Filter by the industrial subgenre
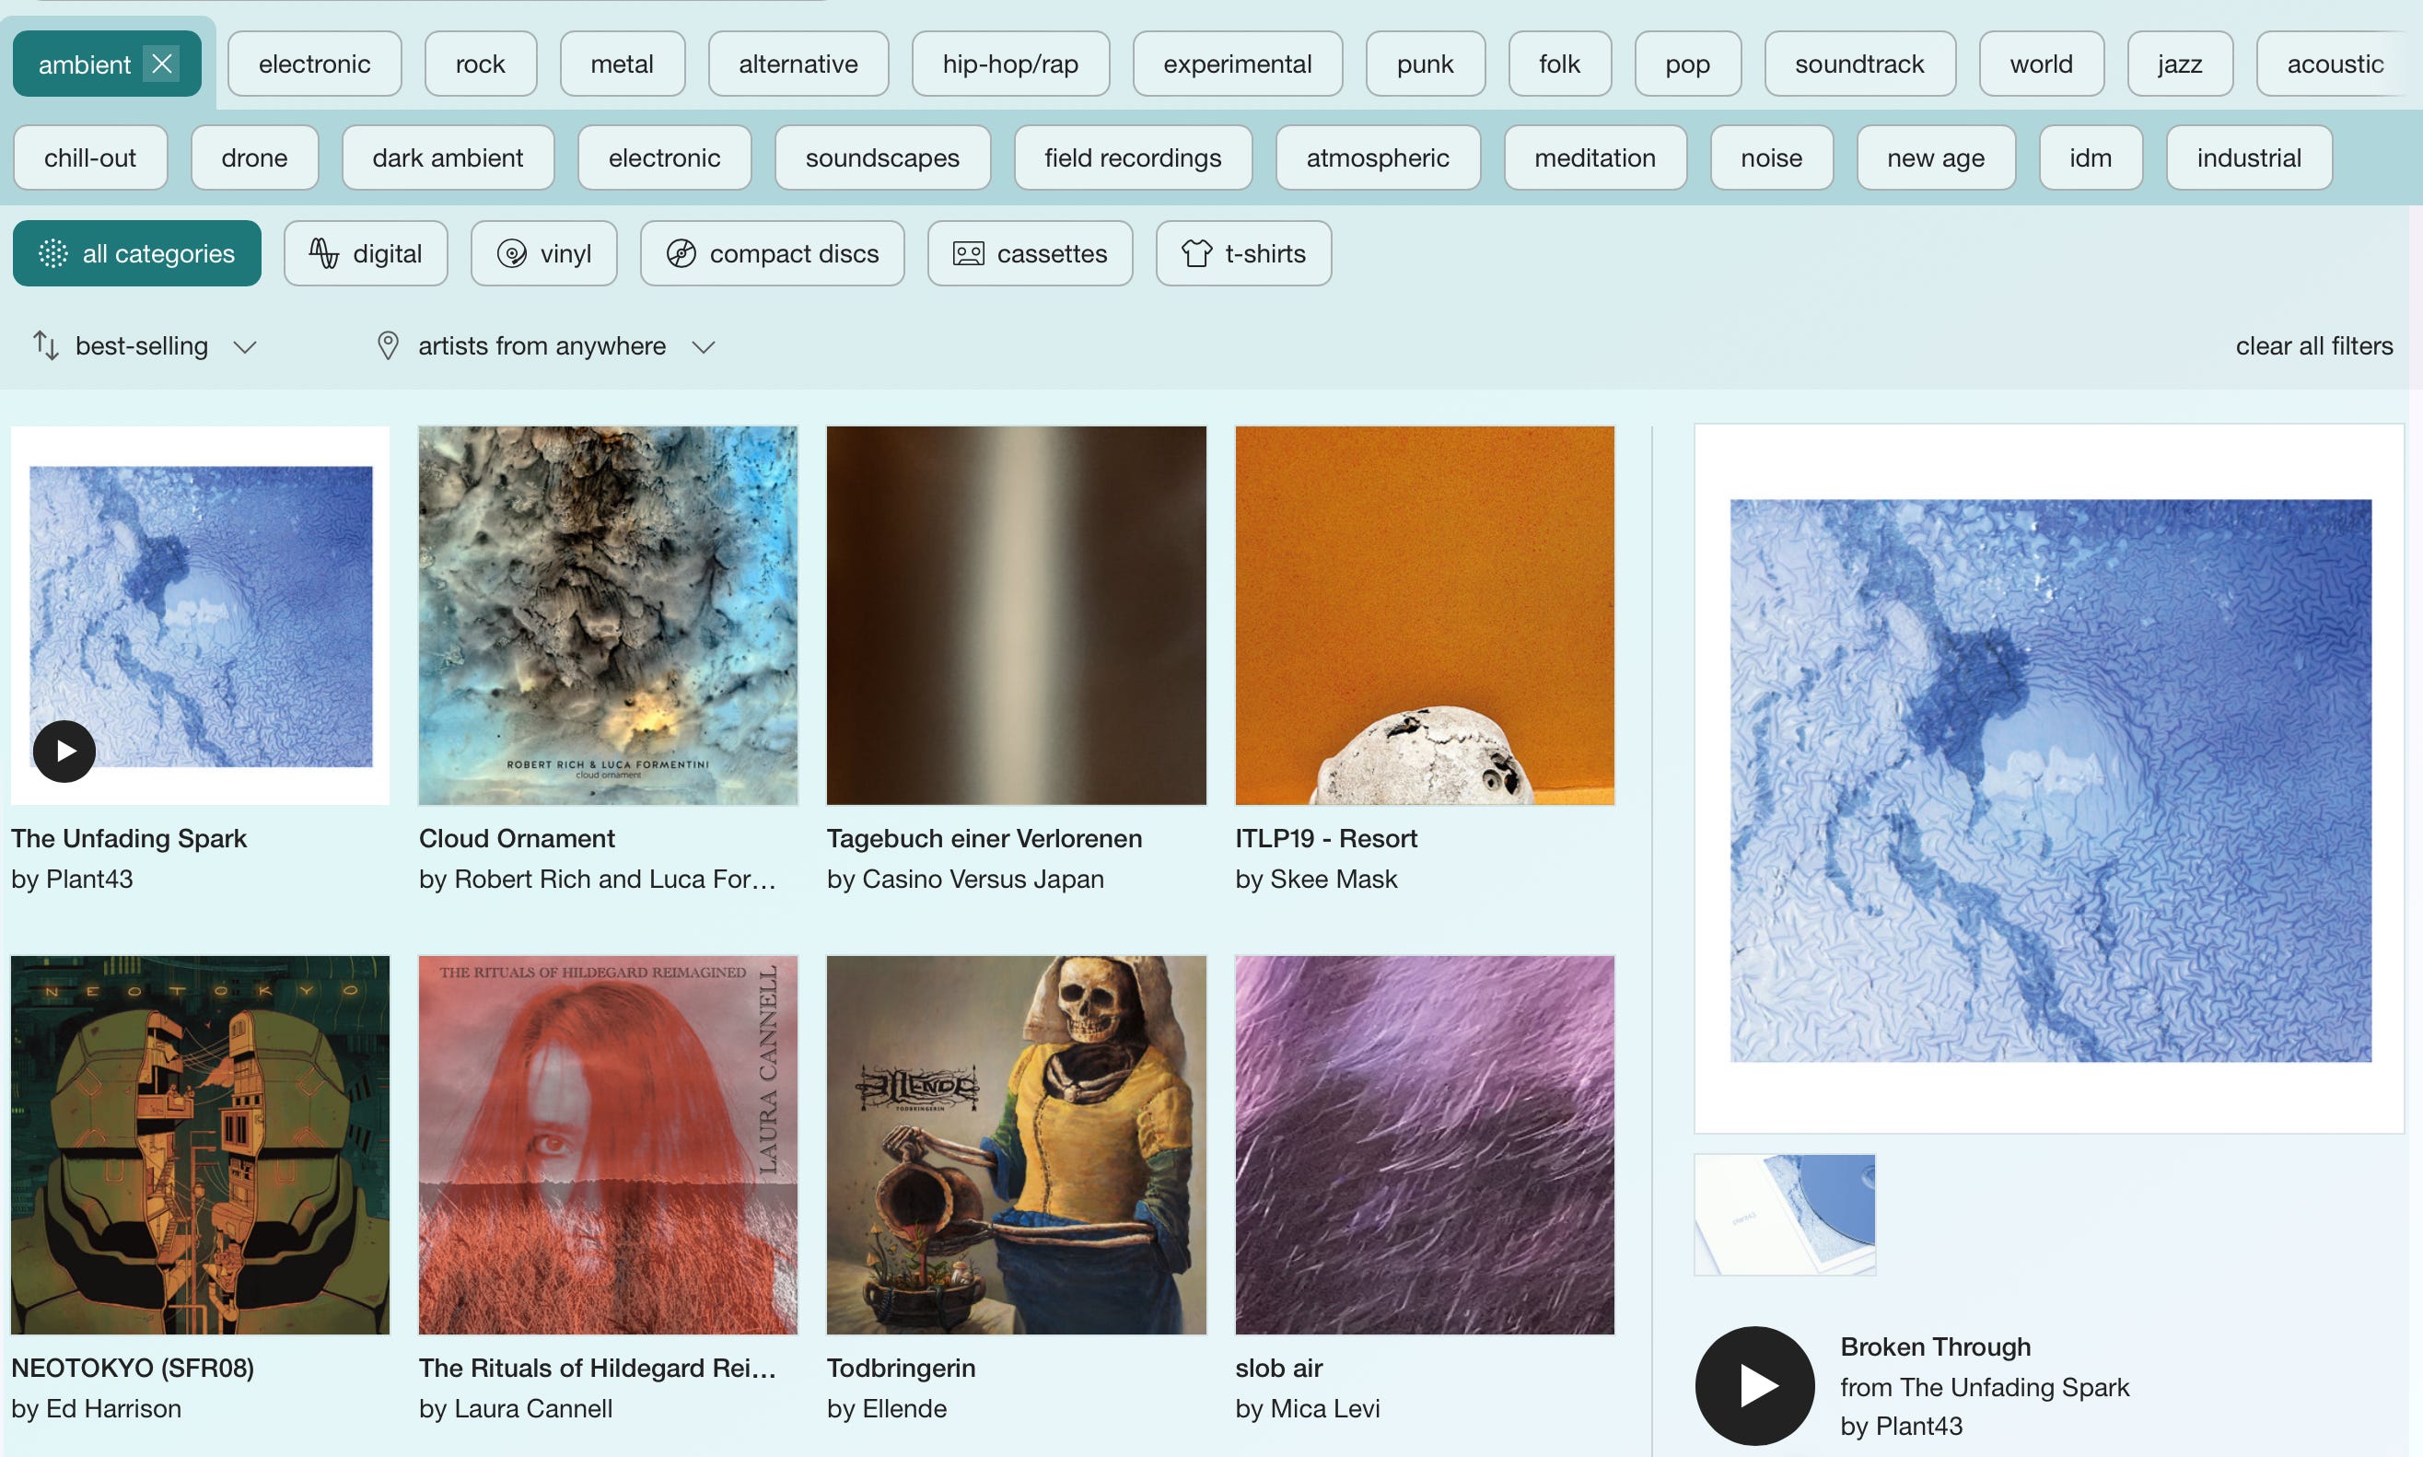Screen dimensions: 2423x1457 [x=2249, y=157]
